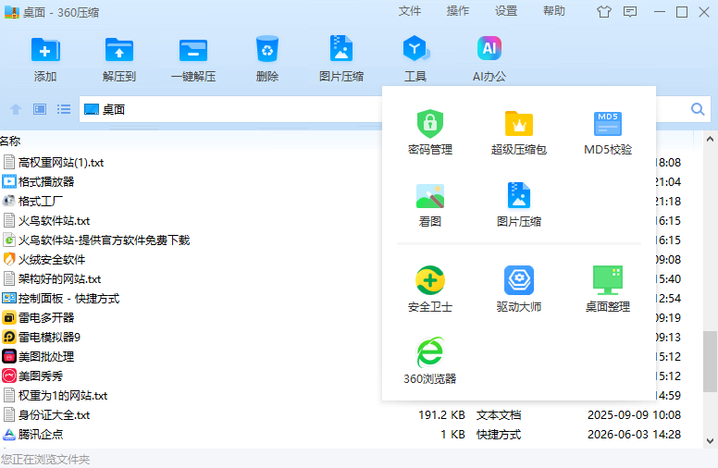The height and width of the screenshot is (468, 718).
Task: Open 图片压缩 from the top toolbar
Action: pos(341,48)
